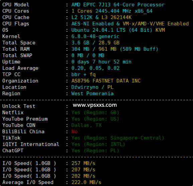Screen dimensions: 193x186
Task: Select the CPU Model value text
Action: [x=118, y=5]
